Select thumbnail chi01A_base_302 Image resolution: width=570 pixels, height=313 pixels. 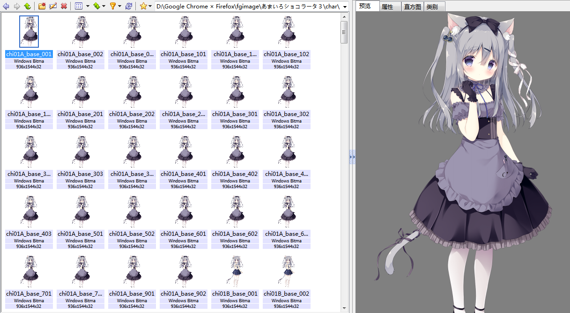(287, 91)
